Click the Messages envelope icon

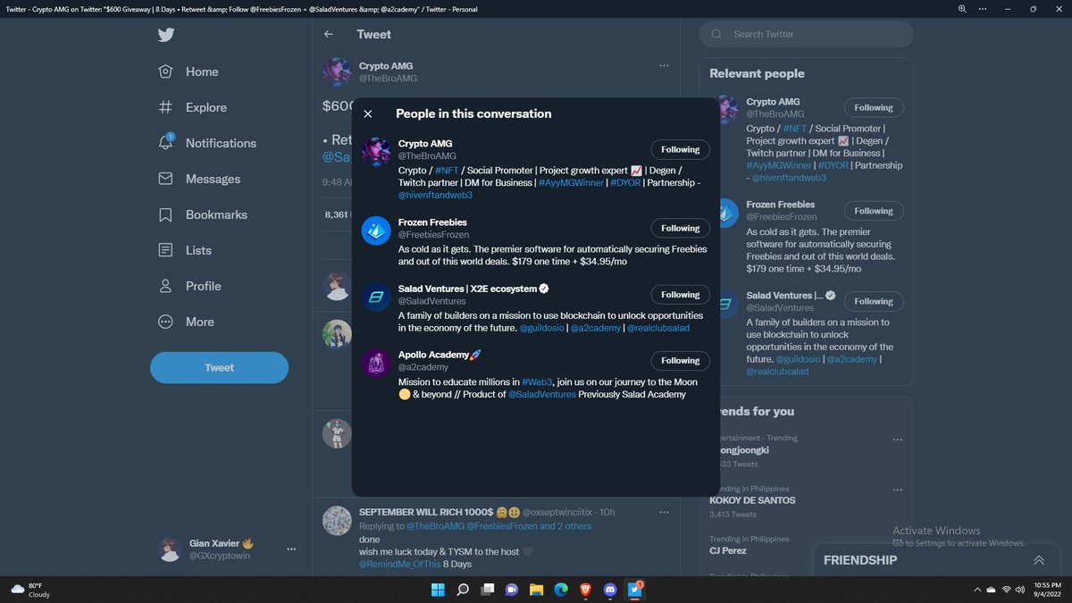click(165, 179)
